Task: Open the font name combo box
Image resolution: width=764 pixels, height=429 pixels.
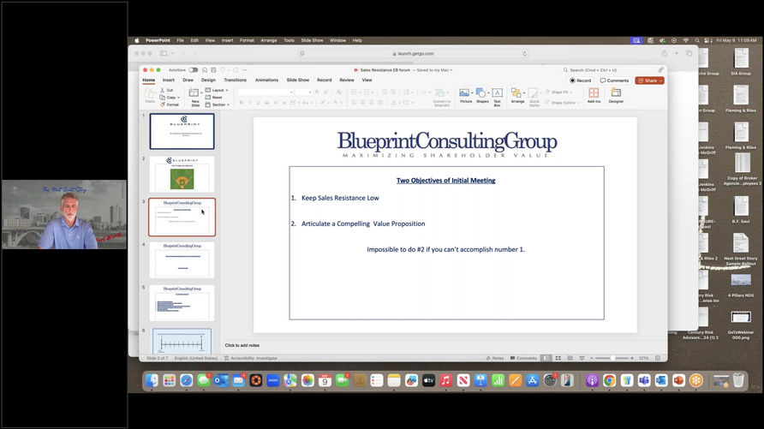Action: point(265,92)
